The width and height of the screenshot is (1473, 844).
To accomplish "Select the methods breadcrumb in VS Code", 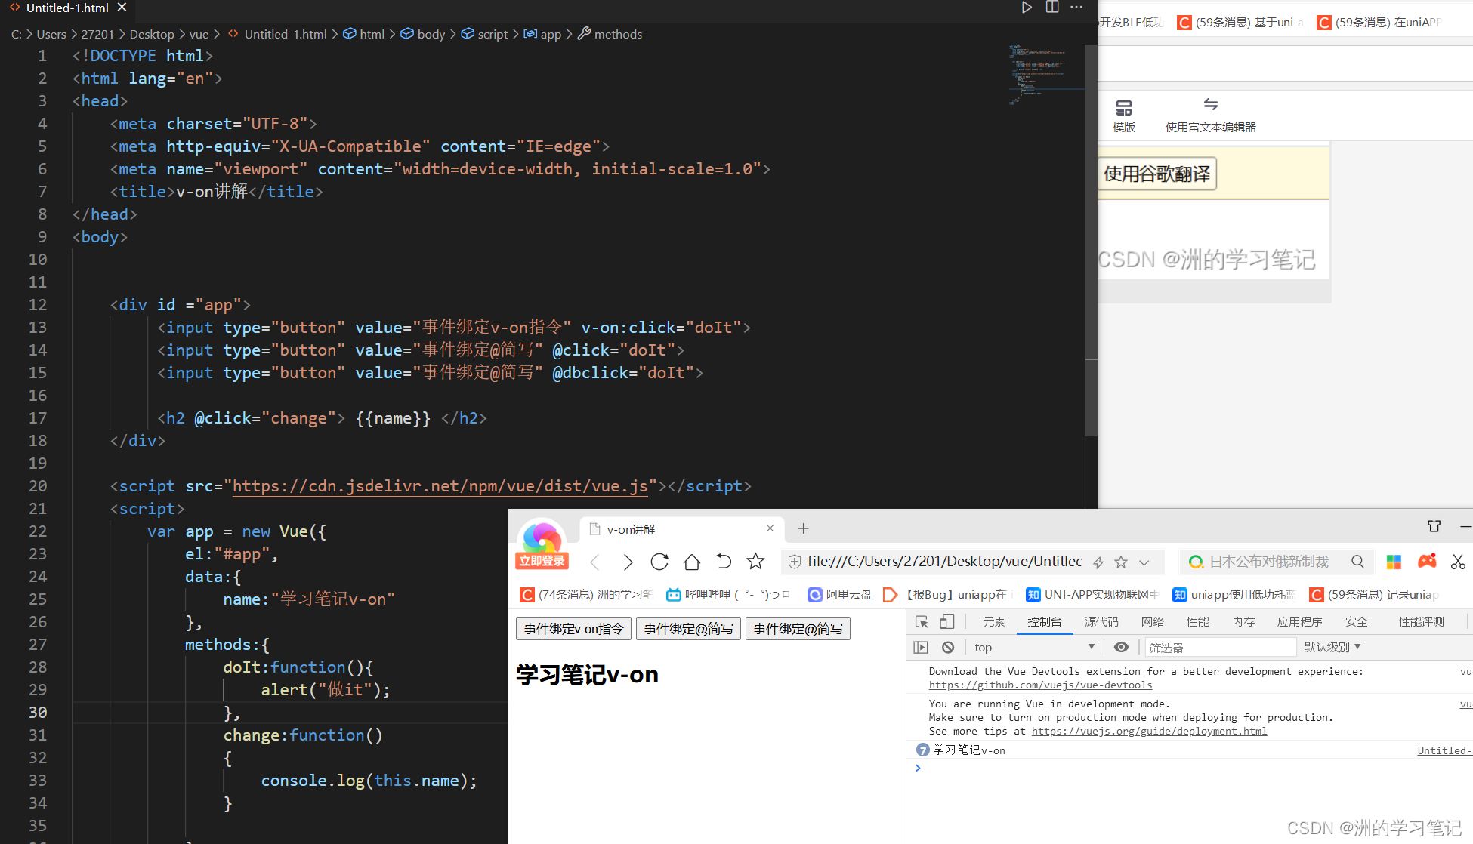I will [610, 34].
